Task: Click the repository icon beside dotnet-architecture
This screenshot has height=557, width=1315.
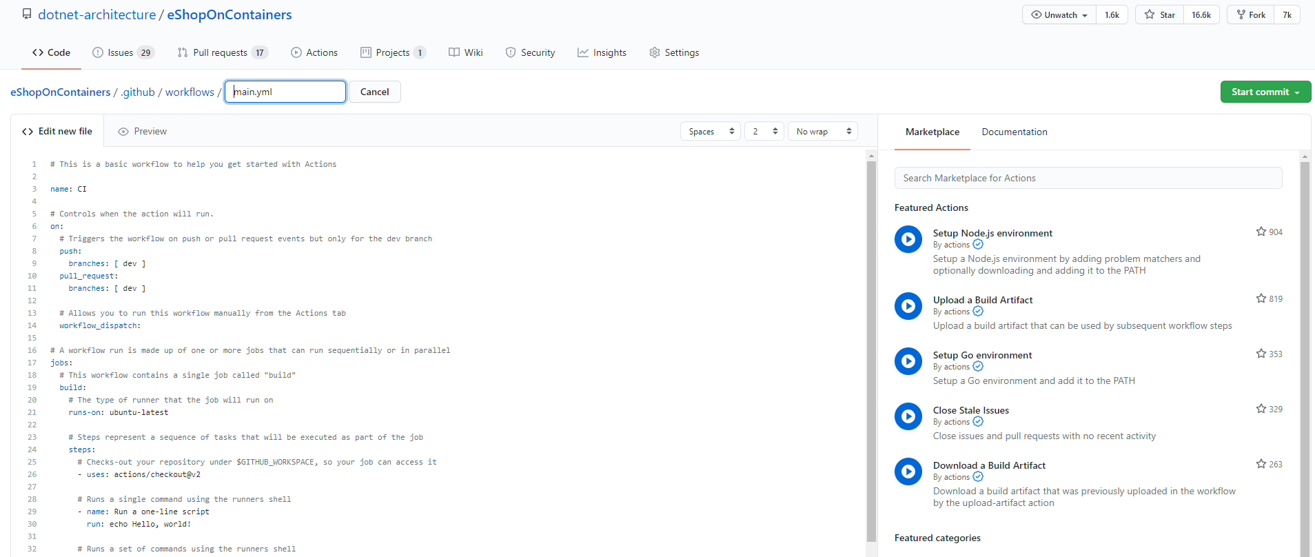Action: [27, 14]
